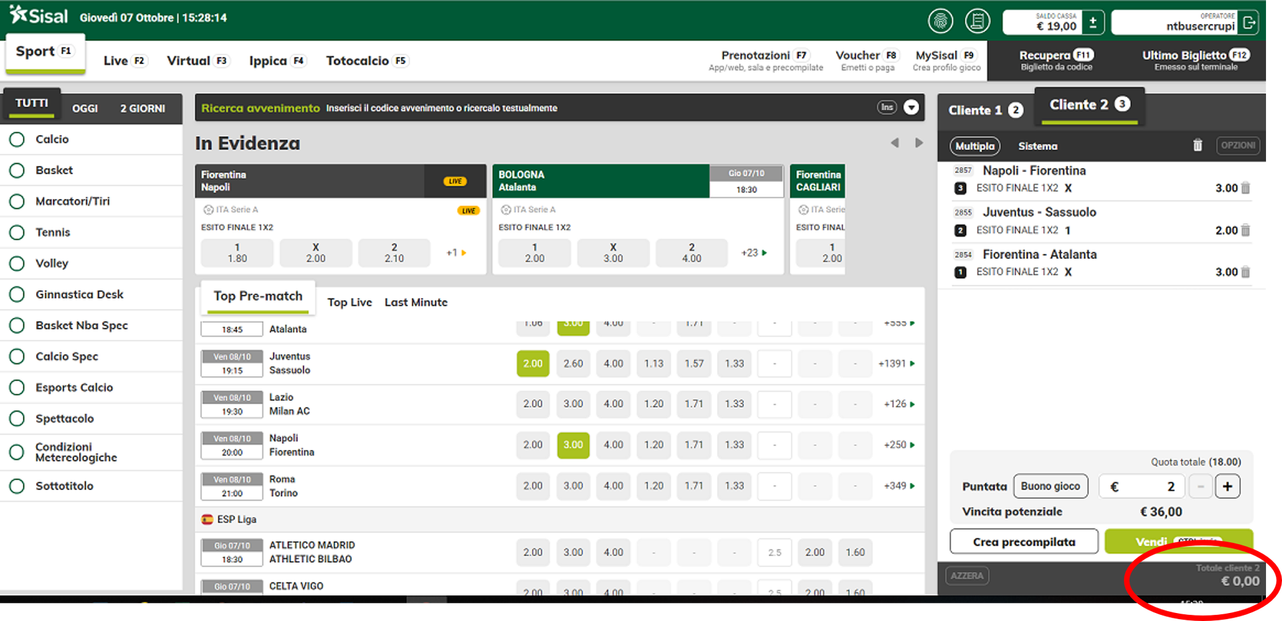This screenshot has height=621, width=1282.
Task: Click Ultimo Biglietto F12 button
Action: pyautogui.click(x=1195, y=60)
